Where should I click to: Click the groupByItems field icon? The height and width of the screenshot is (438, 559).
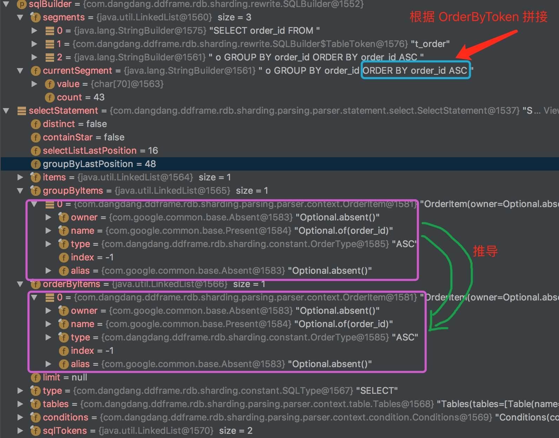point(35,190)
